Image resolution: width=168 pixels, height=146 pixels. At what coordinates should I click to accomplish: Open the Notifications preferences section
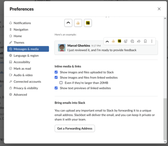coord(28,23)
